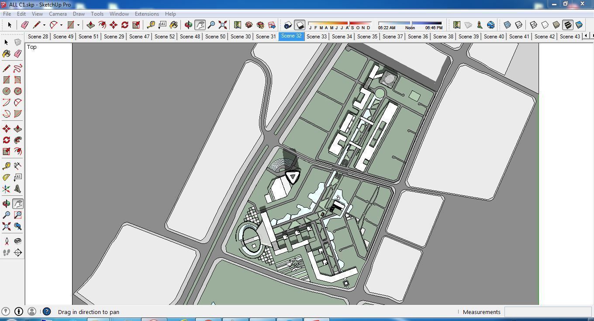The width and height of the screenshot is (594, 321).
Task: Open the 3D Warehouse icon
Action: 249,25
